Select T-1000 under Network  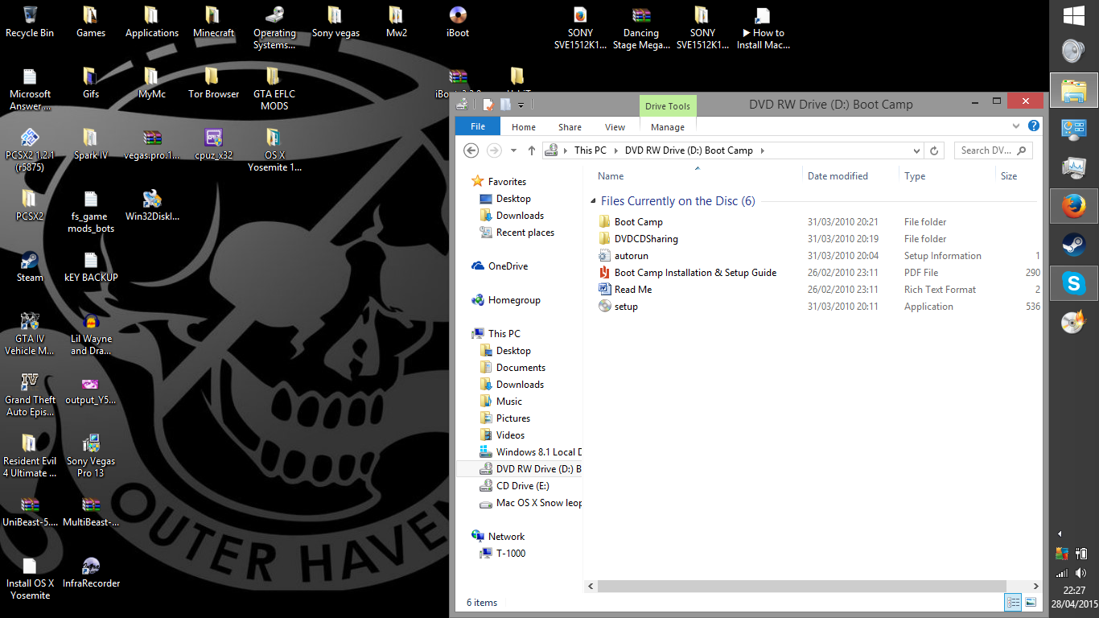(511, 554)
